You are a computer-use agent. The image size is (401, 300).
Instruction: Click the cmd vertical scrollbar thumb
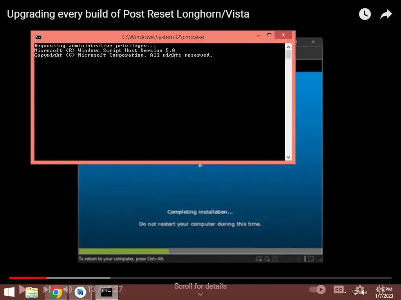click(x=288, y=54)
